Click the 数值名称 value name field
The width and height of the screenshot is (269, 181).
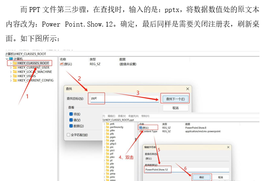(187, 159)
